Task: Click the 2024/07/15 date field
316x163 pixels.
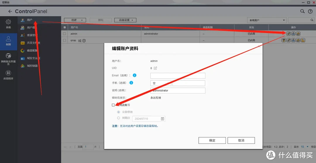Action: pyautogui.click(x=149, y=119)
